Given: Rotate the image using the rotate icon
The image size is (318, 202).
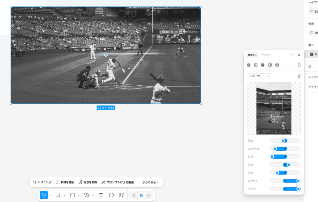Looking at the screenshot, I should (299, 76).
